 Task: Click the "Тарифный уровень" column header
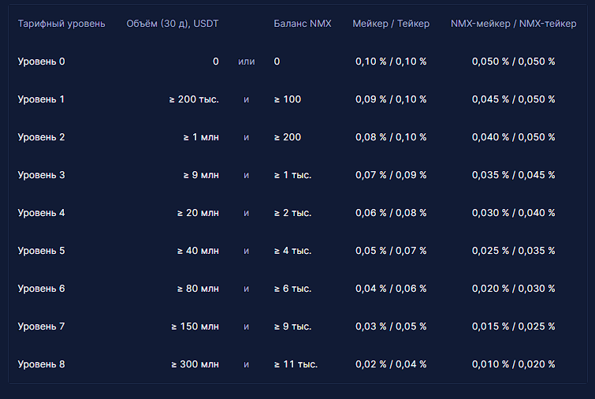point(61,24)
